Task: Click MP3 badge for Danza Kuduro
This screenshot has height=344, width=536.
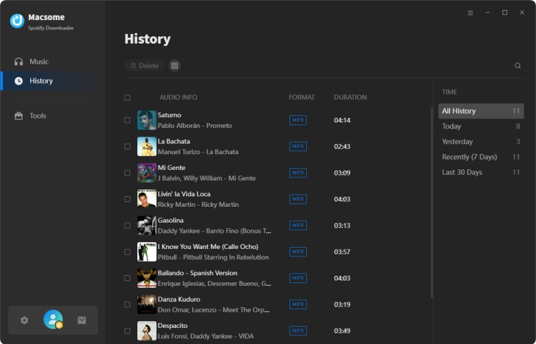Action: 297,305
